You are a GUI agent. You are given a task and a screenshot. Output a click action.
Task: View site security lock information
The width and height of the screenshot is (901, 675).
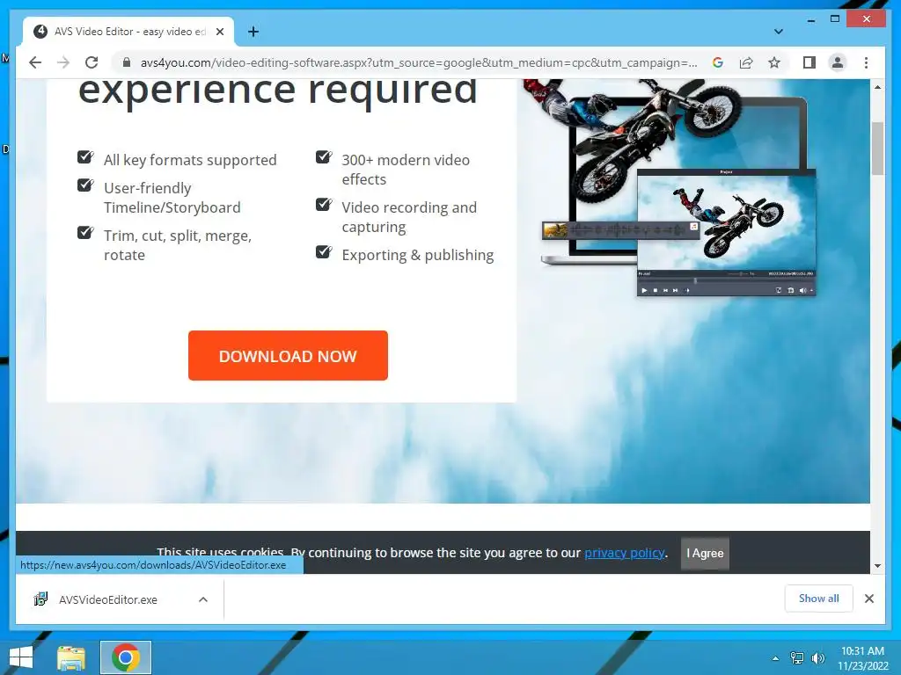(x=127, y=62)
